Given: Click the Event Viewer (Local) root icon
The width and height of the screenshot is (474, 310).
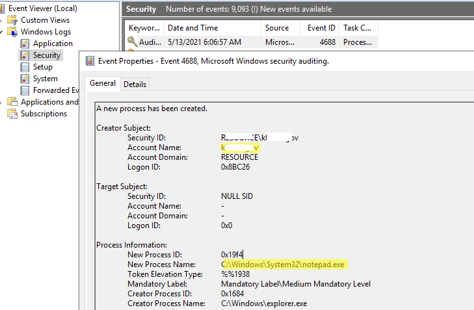Looking at the screenshot, I should click(x=2, y=8).
